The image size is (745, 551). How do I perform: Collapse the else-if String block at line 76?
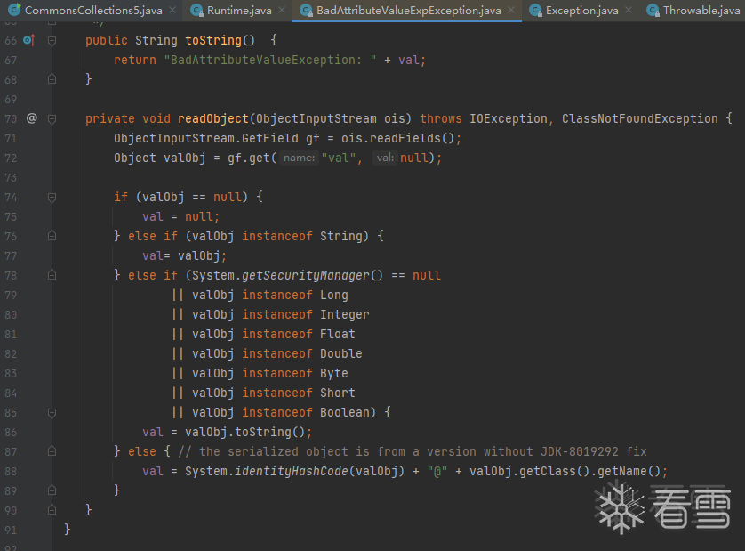pos(52,236)
